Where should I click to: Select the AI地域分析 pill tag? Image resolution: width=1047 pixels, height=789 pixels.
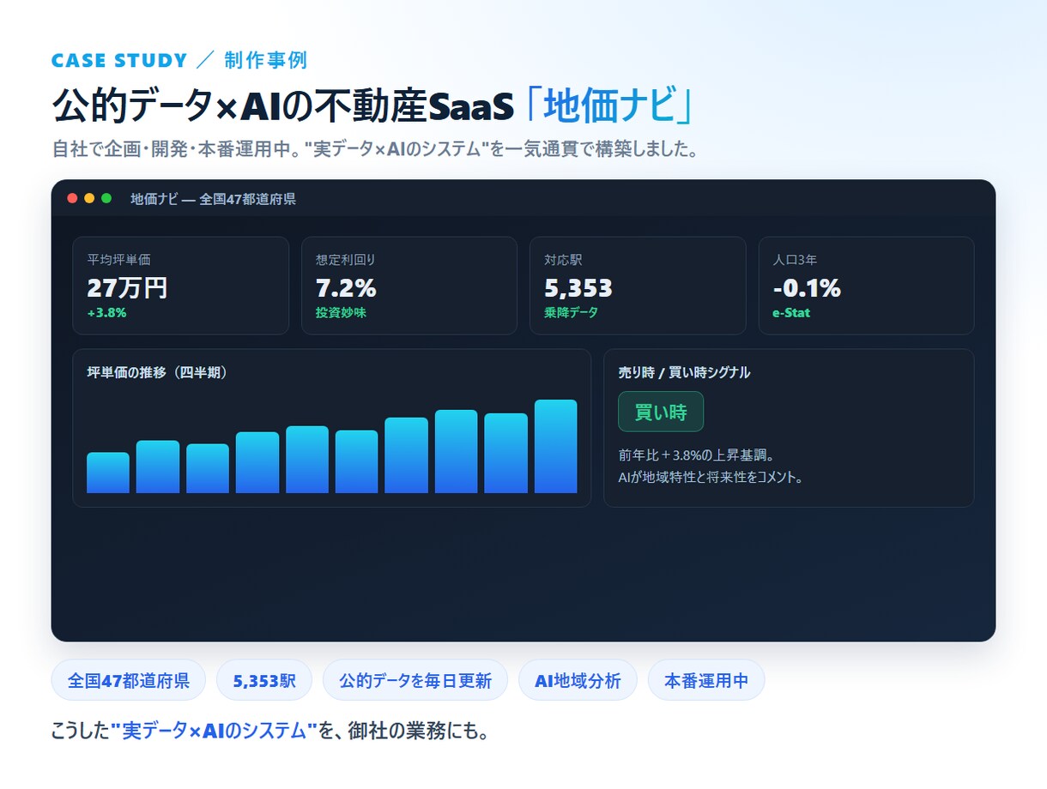pyautogui.click(x=578, y=681)
